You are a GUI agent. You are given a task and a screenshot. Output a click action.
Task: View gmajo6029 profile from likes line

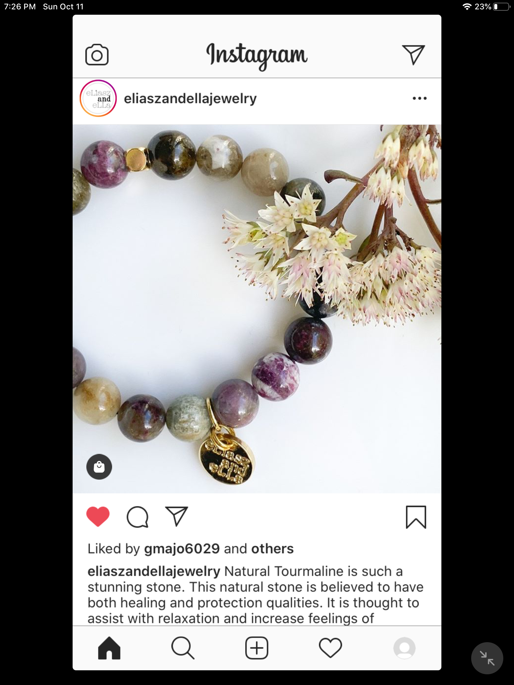click(x=182, y=549)
